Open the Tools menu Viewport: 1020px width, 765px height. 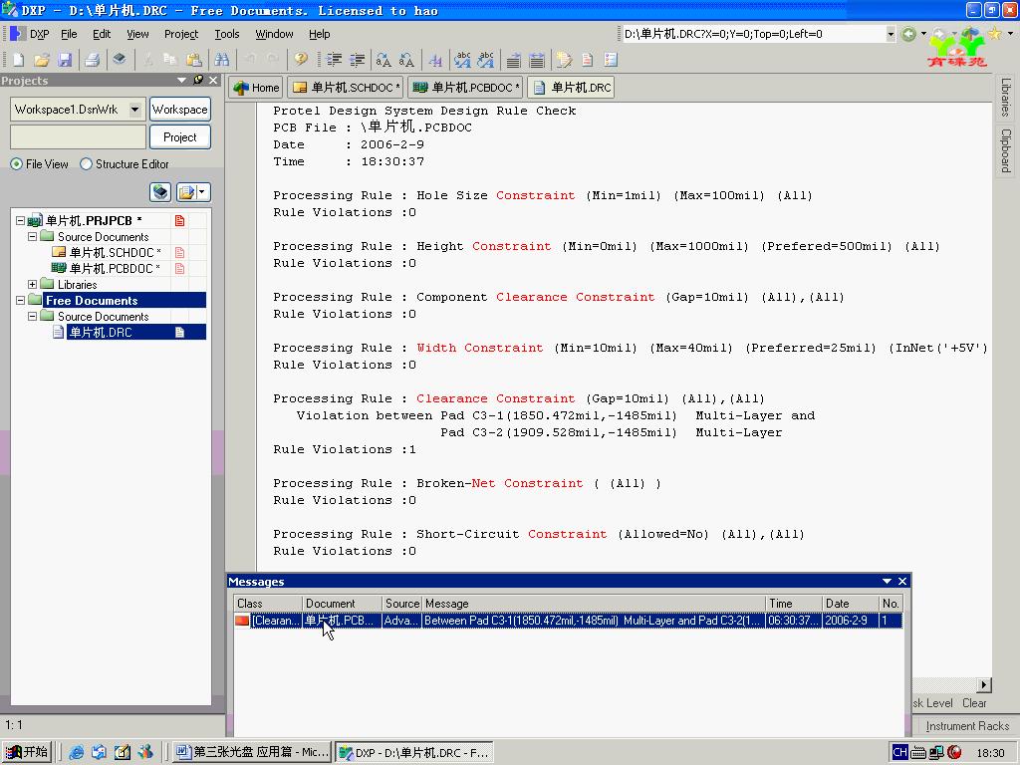coord(226,34)
